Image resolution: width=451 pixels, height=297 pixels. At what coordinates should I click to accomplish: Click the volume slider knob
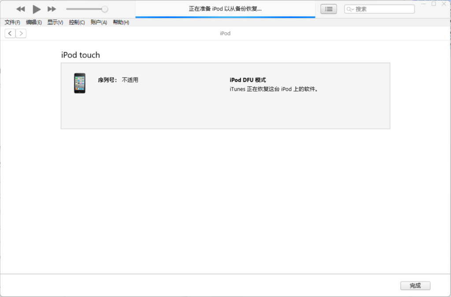[104, 9]
